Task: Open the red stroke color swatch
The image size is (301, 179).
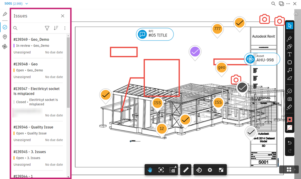Action: coord(290,120)
